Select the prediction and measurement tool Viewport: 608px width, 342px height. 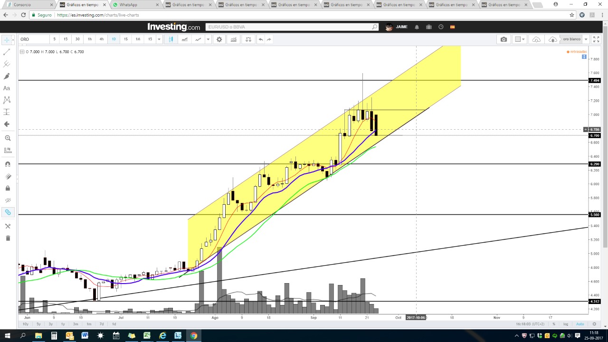point(7,112)
